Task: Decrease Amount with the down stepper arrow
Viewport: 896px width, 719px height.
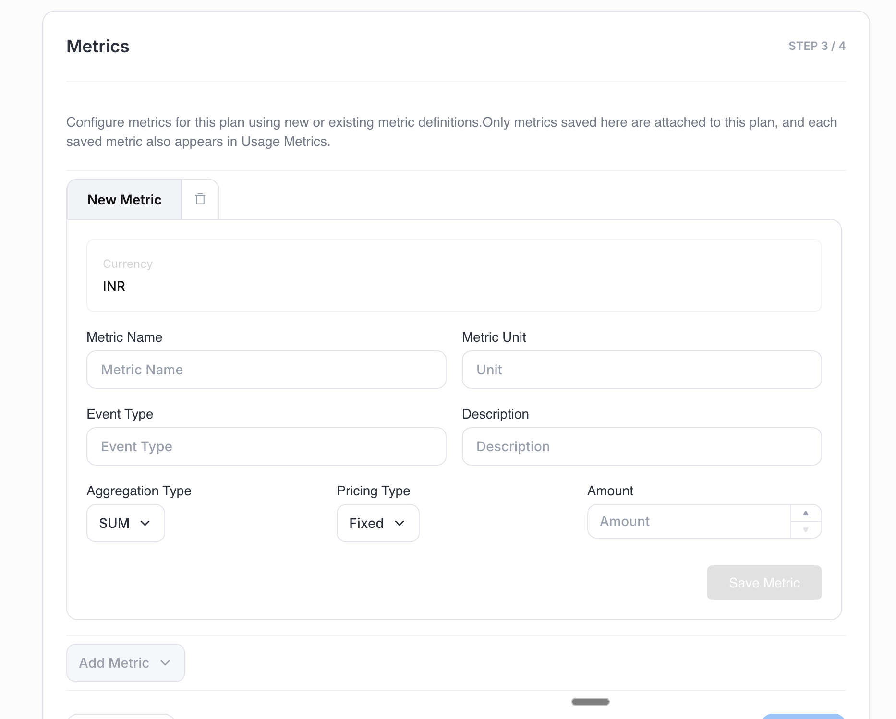Action: (806, 530)
